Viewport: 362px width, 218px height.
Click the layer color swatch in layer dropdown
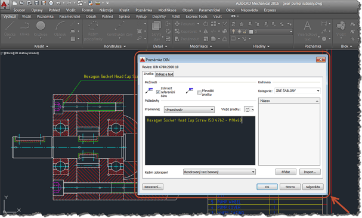coord(251,32)
